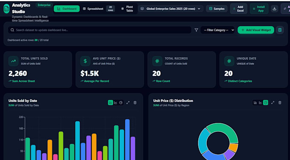Screen dimensions: 290x160
Task: Switch Unit Price chart to bar view
Action: tap(255, 103)
